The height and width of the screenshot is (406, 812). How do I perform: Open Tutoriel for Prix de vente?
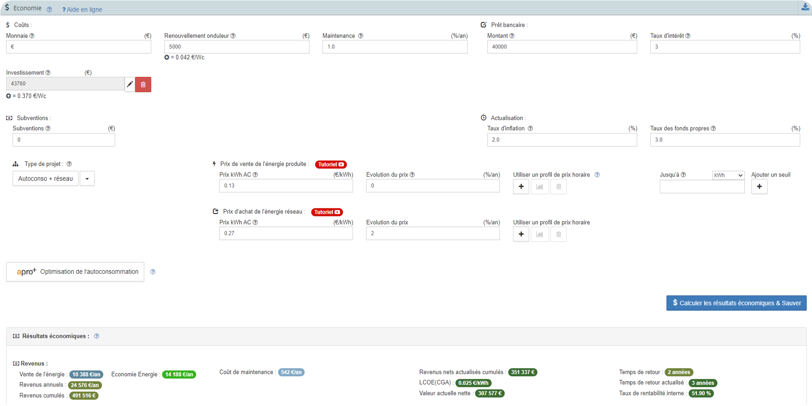coord(331,164)
